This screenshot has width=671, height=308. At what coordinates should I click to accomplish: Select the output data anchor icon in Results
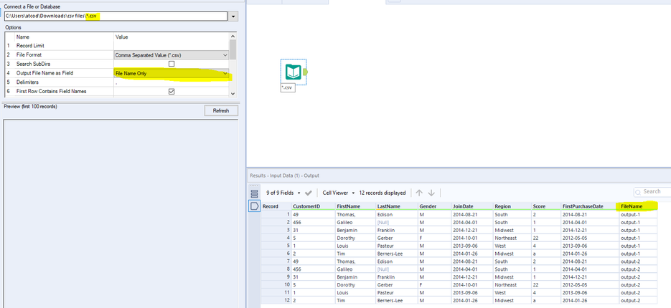click(x=254, y=206)
